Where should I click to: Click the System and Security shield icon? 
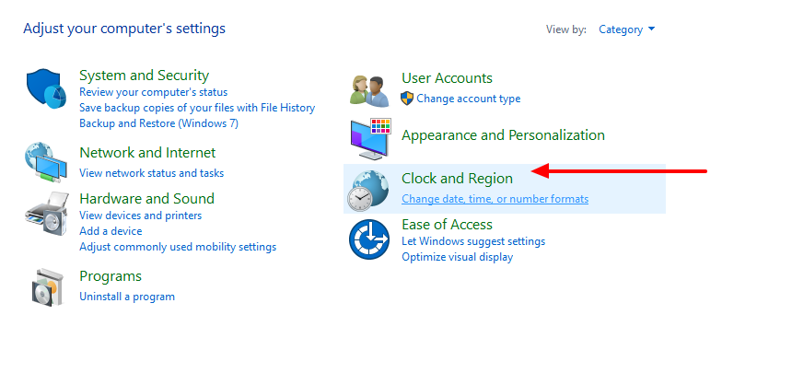(x=46, y=88)
